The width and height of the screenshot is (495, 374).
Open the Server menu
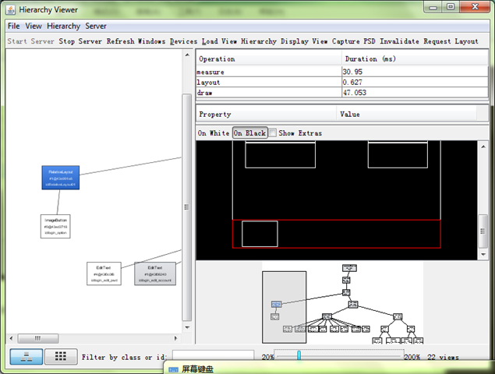[x=96, y=26]
